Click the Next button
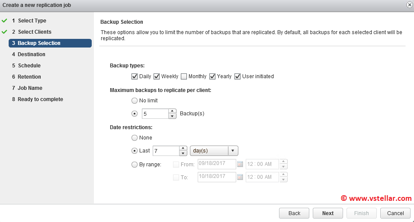Viewport: 414px width, 222px height. tap(328, 213)
